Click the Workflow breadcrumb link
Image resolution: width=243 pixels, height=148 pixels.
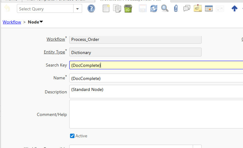point(12,22)
